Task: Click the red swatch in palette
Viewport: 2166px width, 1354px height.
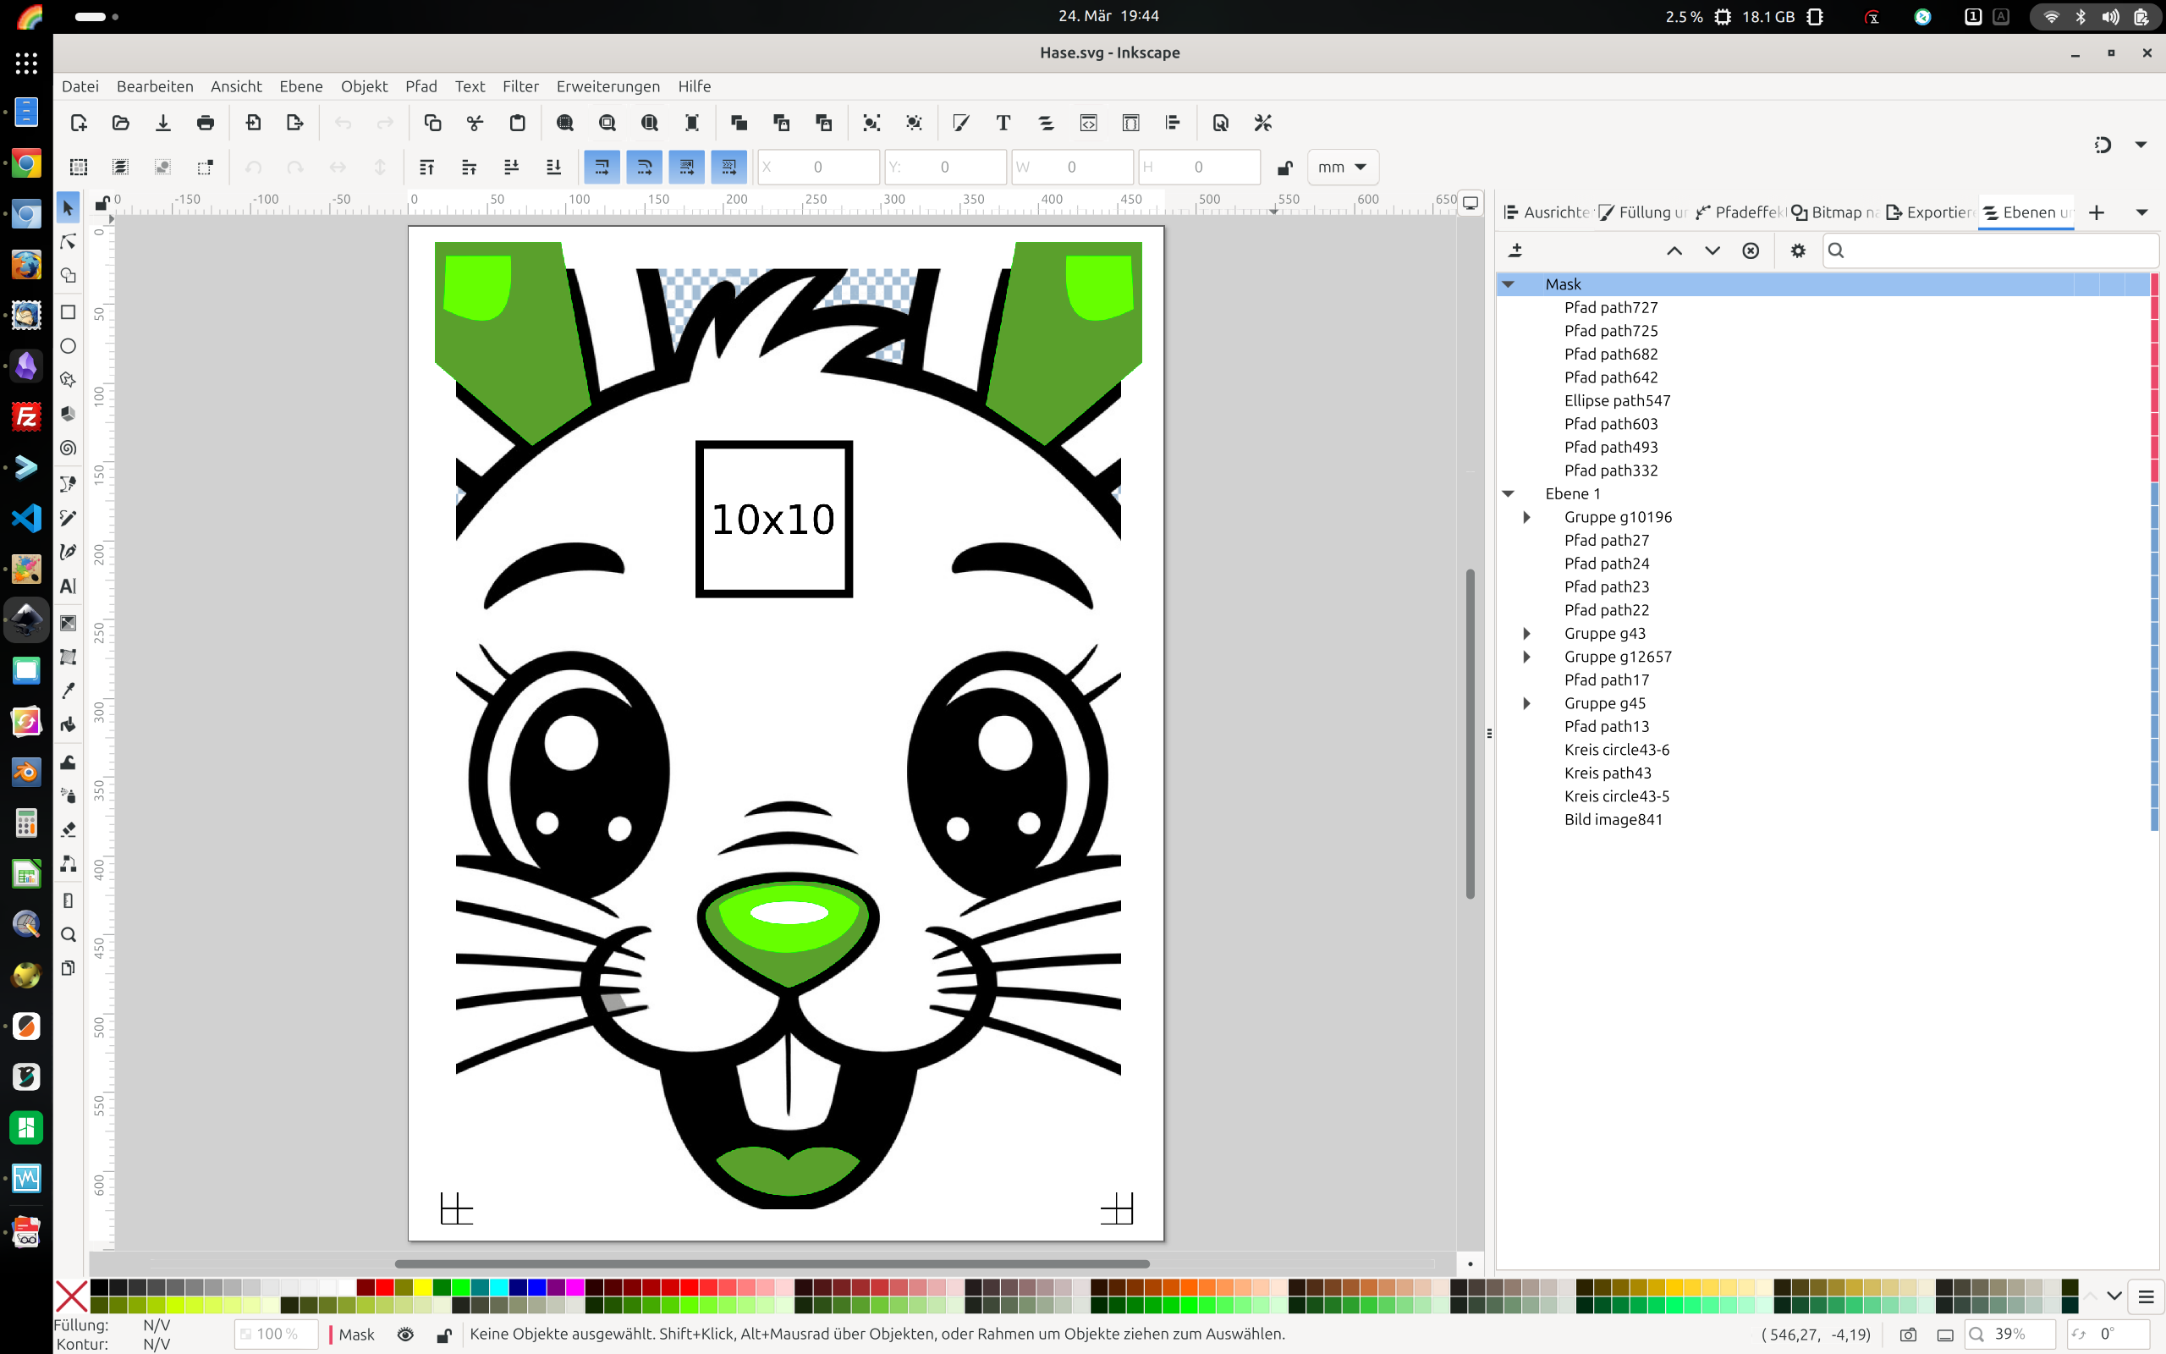Action: click(x=385, y=1287)
